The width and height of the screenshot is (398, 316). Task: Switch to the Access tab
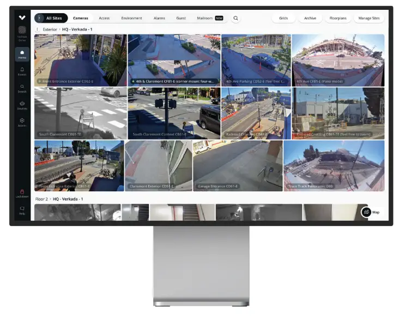[x=104, y=19]
